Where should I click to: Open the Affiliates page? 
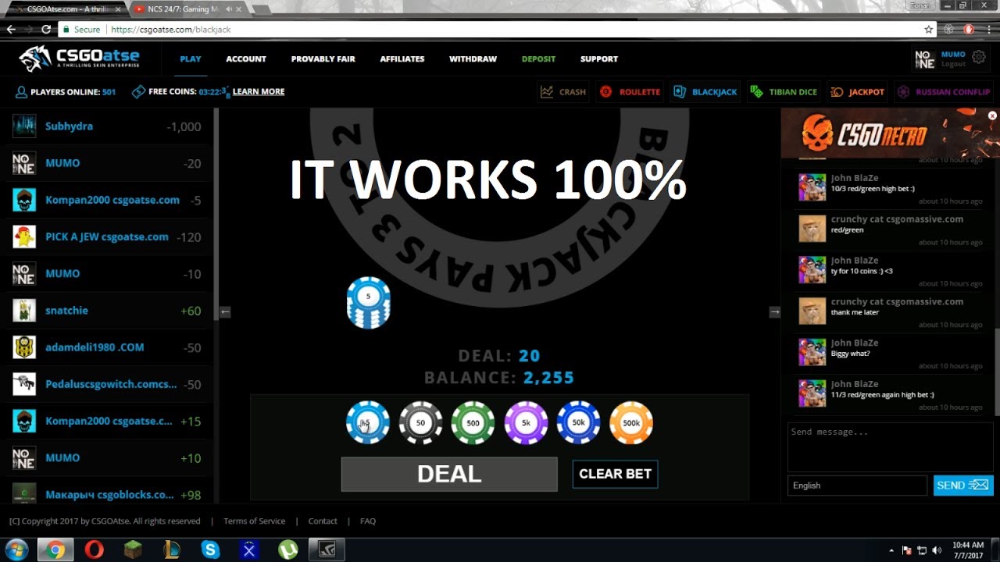(x=402, y=59)
